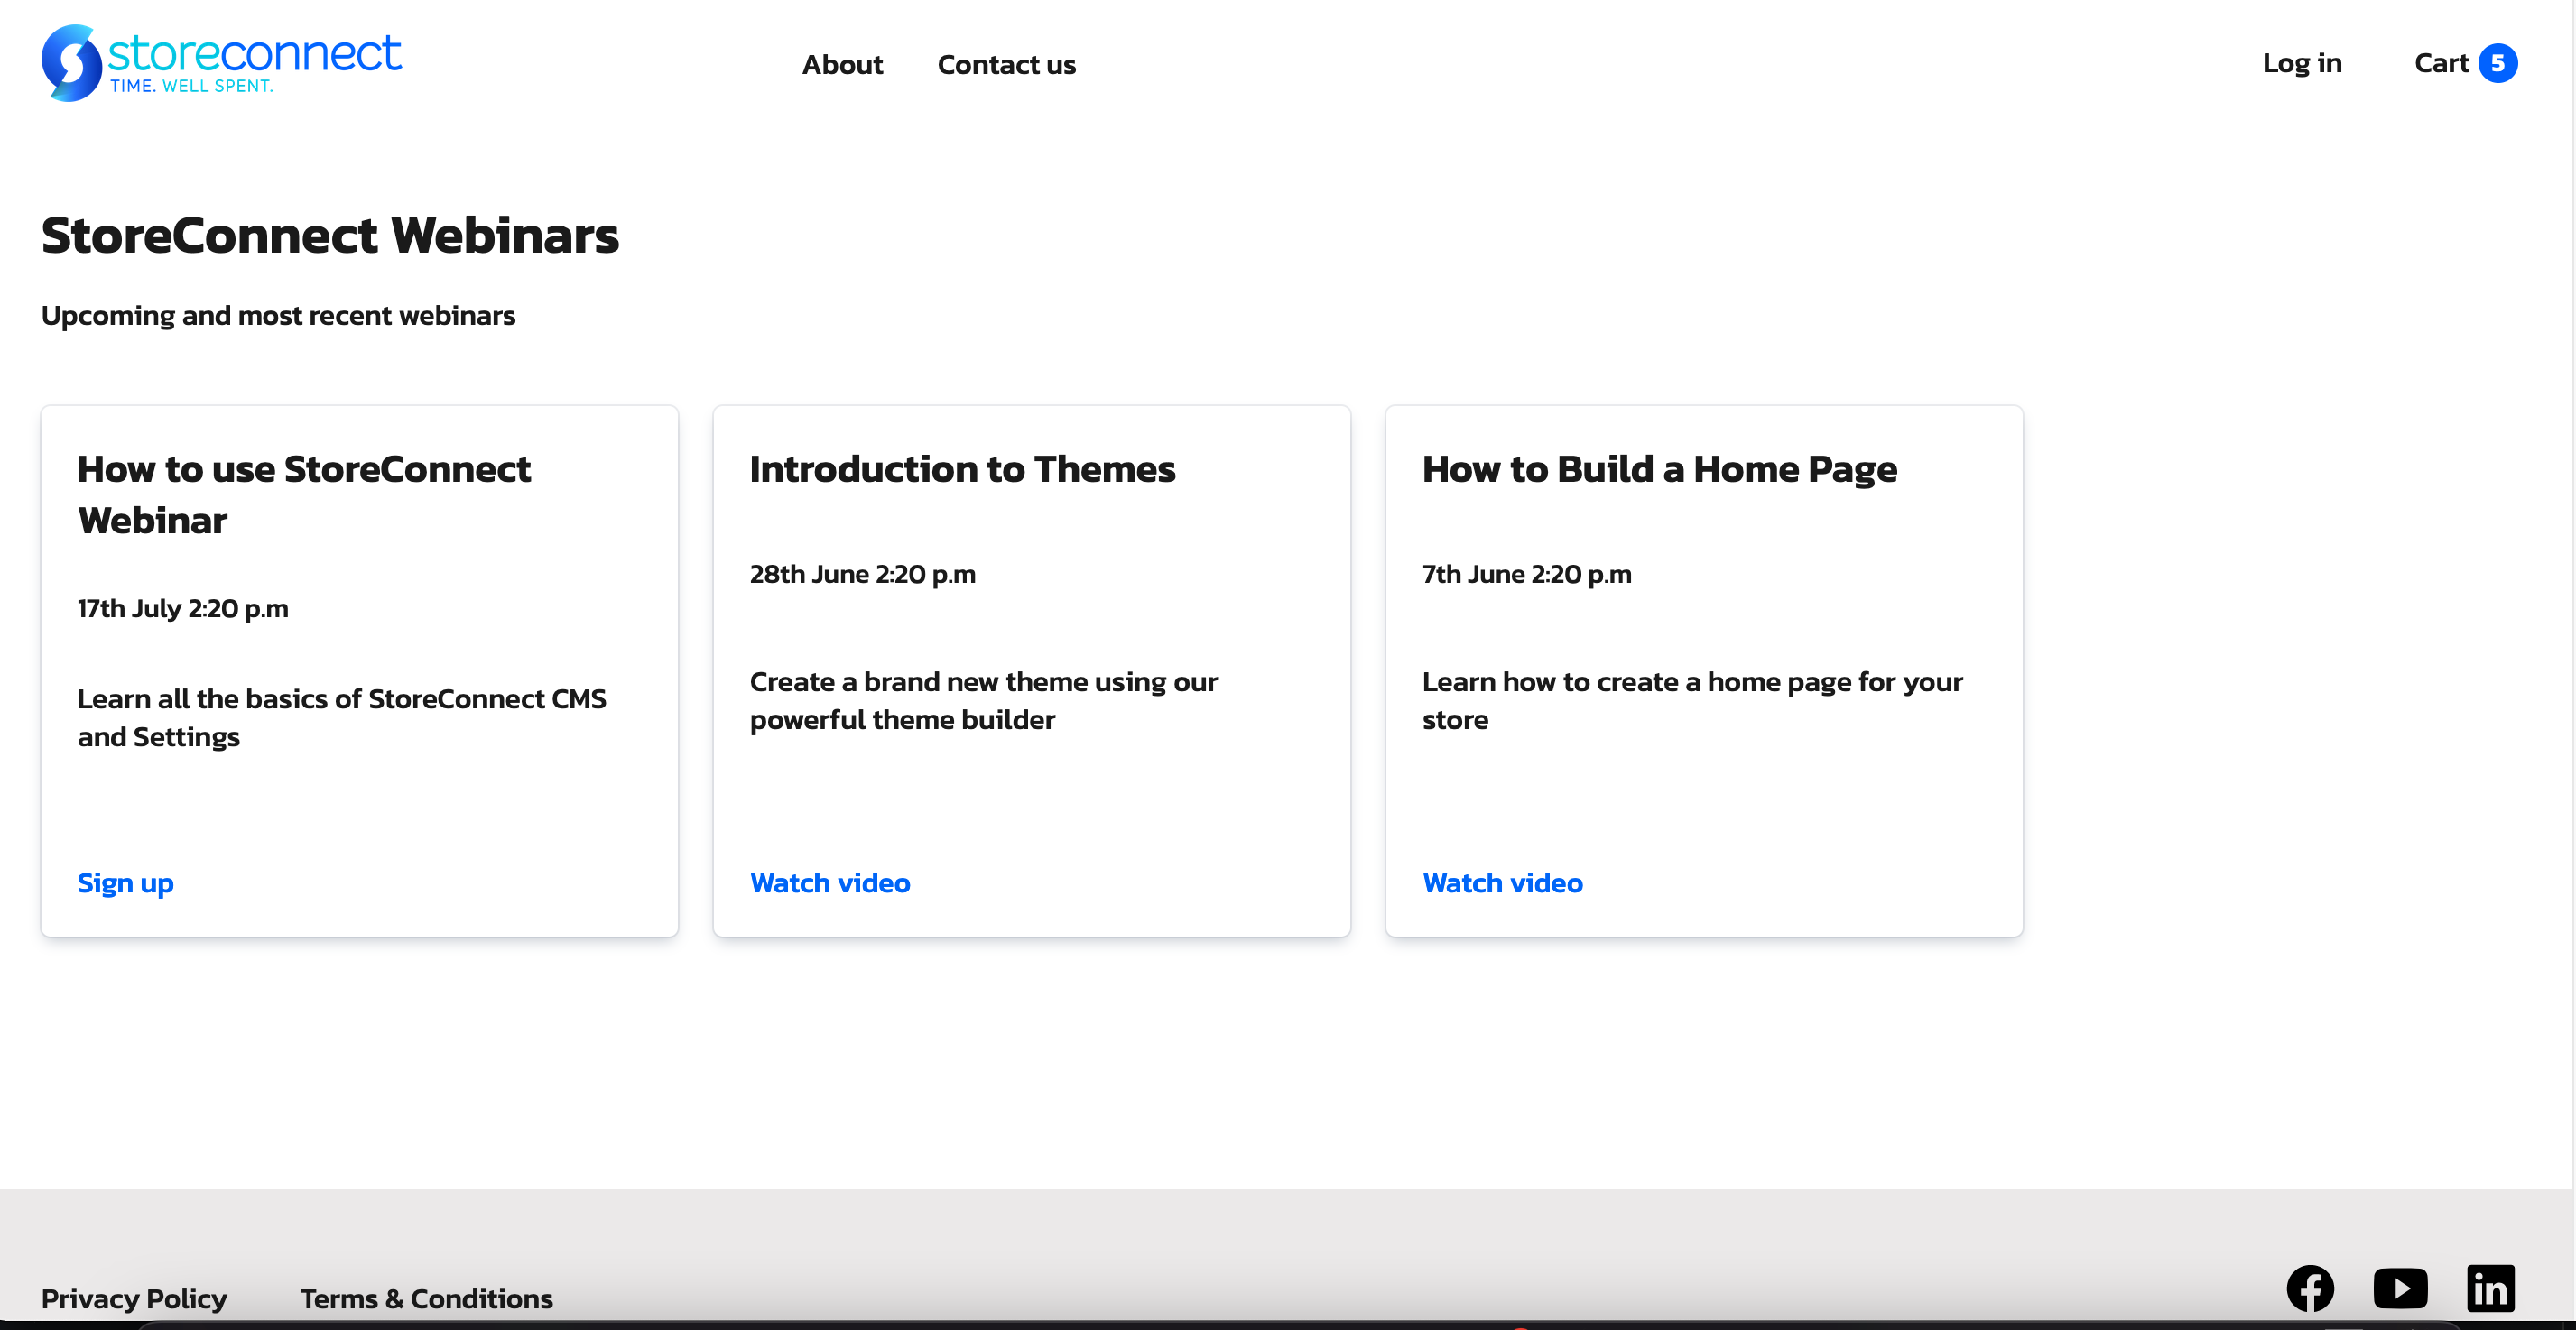Expand Terms and Conditions page
This screenshot has width=2576, height=1330.
click(x=426, y=1298)
